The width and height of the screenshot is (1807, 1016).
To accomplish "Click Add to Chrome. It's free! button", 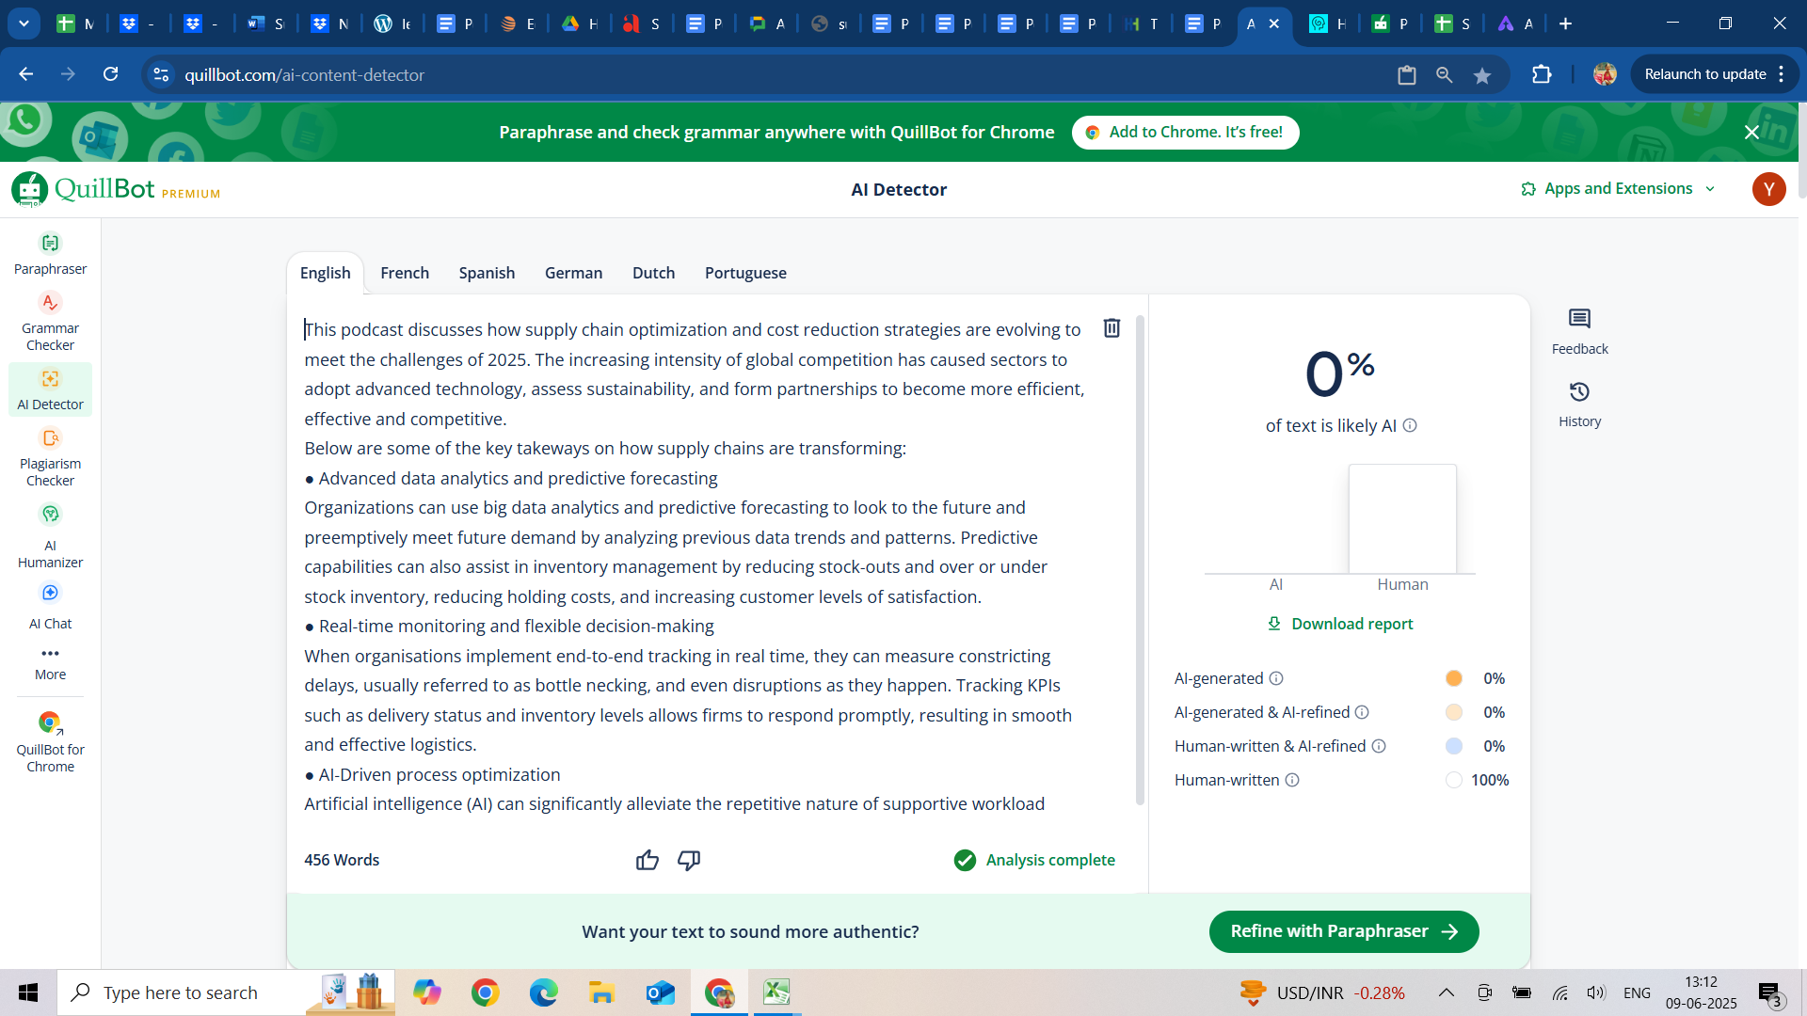I will point(1185,133).
